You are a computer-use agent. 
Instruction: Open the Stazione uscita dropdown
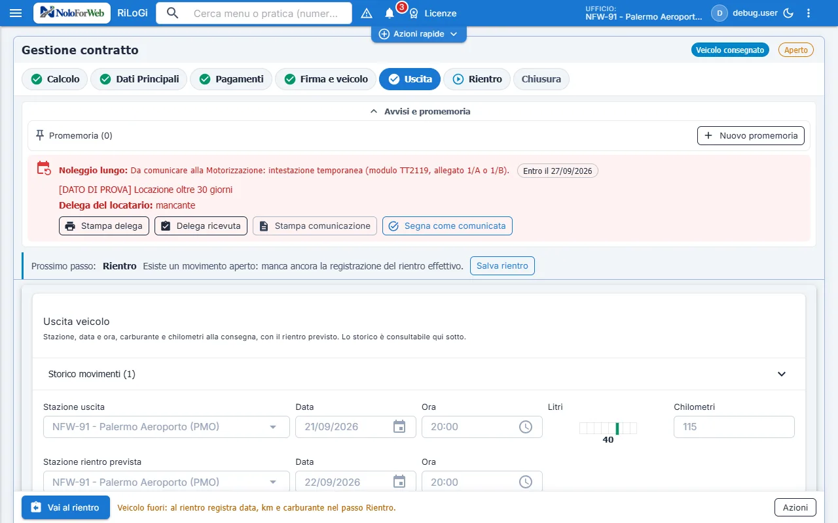(166, 427)
